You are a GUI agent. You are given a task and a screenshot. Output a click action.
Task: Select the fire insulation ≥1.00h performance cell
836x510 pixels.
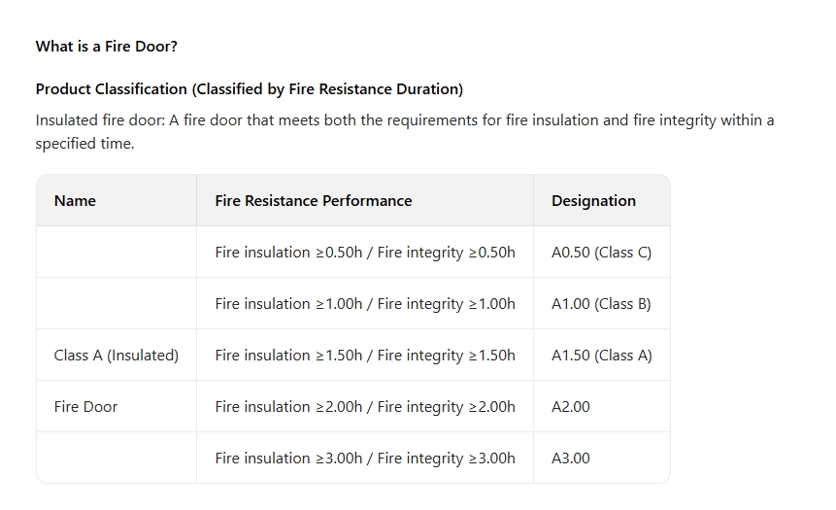click(365, 303)
